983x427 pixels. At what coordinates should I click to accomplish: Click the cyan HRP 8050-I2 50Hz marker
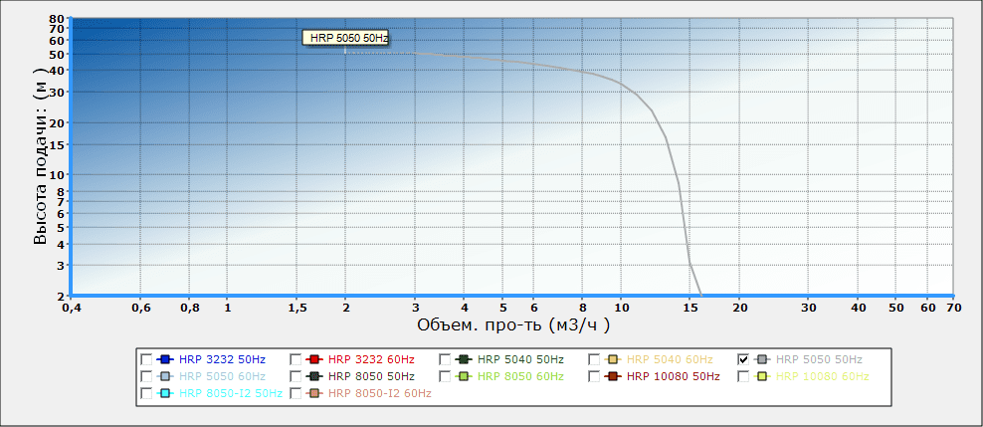click(x=165, y=393)
